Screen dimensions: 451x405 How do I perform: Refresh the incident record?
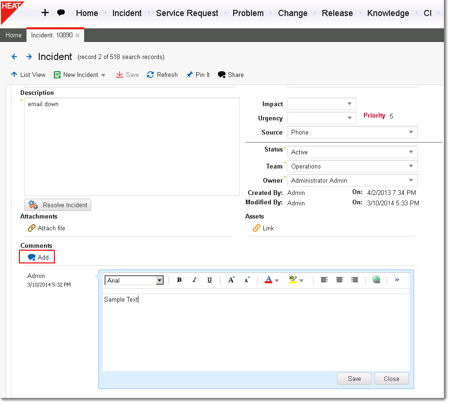click(162, 75)
